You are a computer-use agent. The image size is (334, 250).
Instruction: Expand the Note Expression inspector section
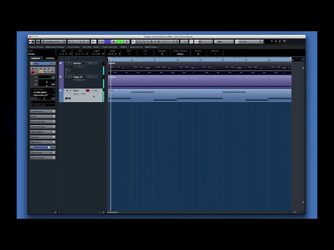42,127
